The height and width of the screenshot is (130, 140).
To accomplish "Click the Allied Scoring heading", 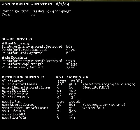I will (x=16, y=43).
